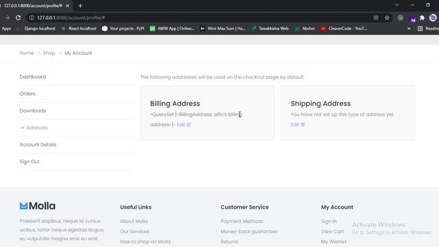Screen dimensions: 439x247
Task: Open the Django-localhost bookmark
Action: point(36,29)
